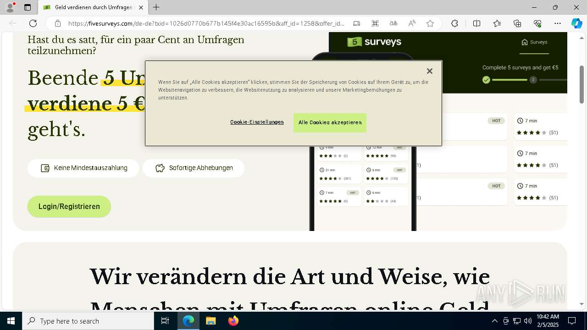Click the Sofortige Abhebungen pill
This screenshot has width=587, height=330.
(x=194, y=168)
